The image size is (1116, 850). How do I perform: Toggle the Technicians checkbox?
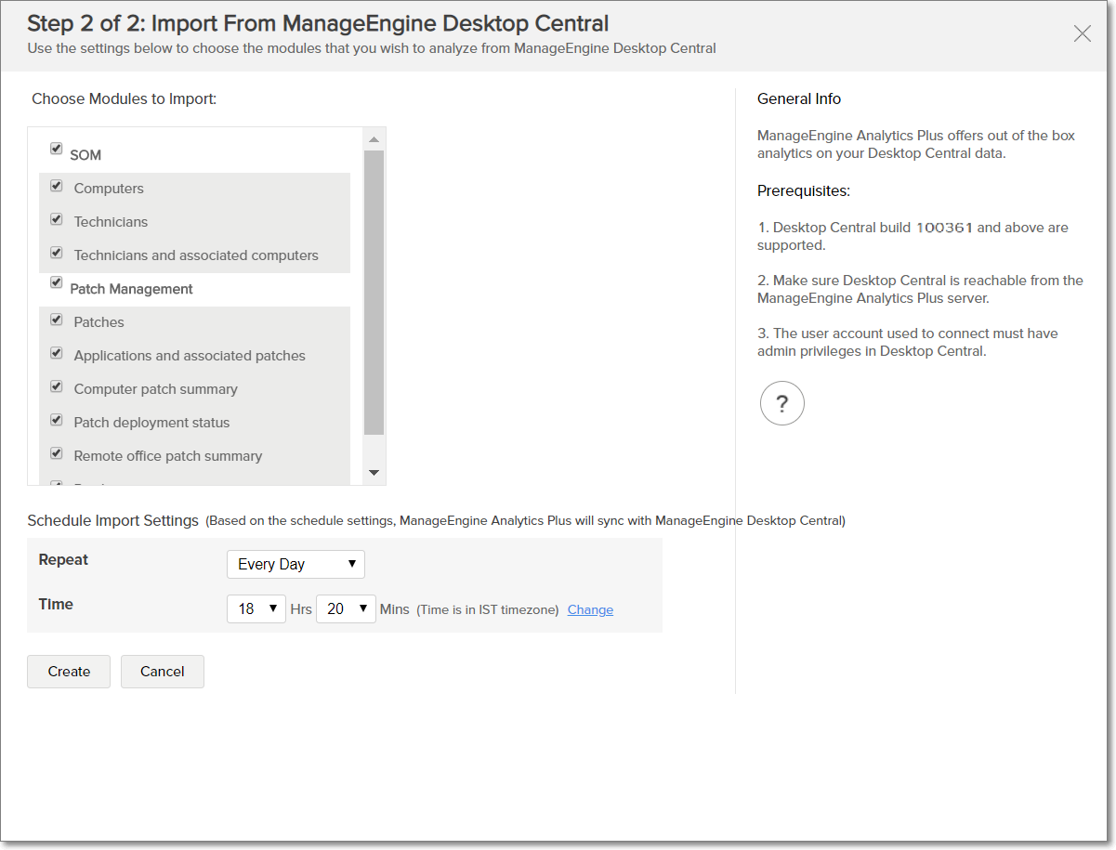57,220
